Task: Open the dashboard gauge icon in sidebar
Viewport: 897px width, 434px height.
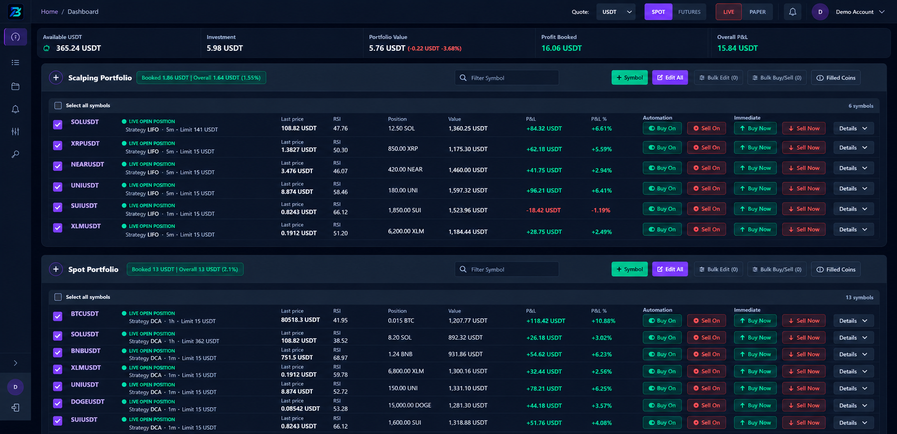Action: pyautogui.click(x=15, y=37)
